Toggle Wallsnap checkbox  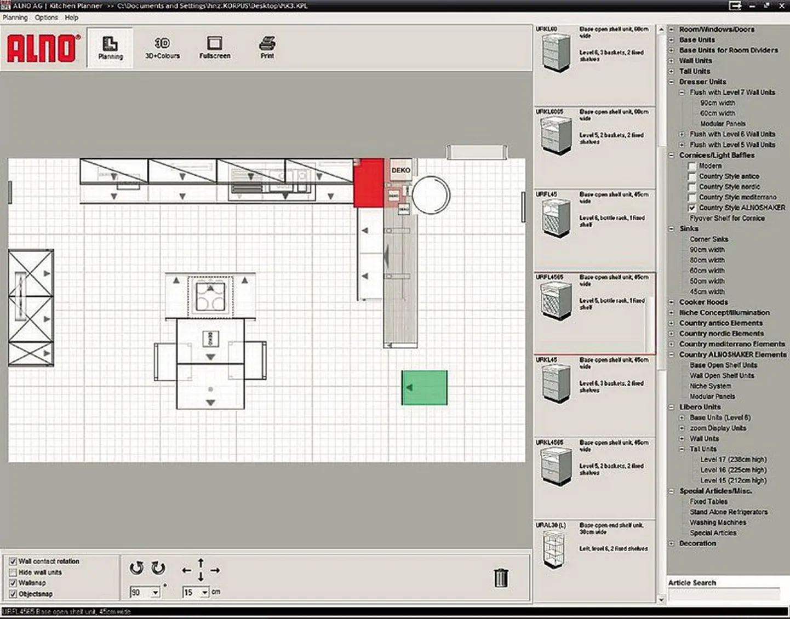[x=13, y=583]
